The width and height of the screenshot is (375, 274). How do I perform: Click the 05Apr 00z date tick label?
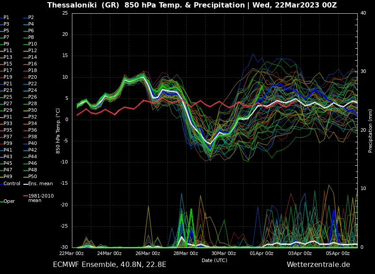click(x=337, y=254)
